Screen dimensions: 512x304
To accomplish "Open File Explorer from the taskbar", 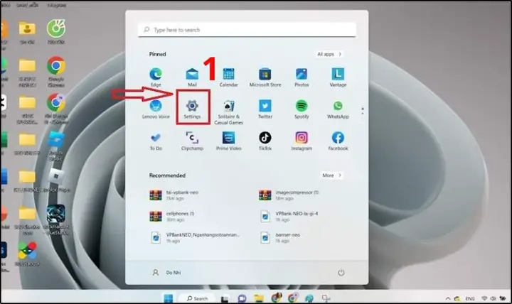I will 259,298.
